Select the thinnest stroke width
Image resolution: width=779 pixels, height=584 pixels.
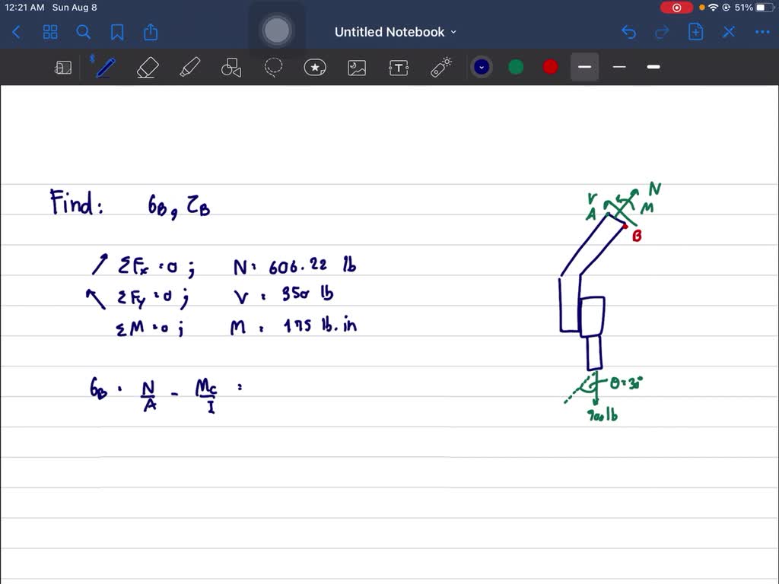point(584,67)
